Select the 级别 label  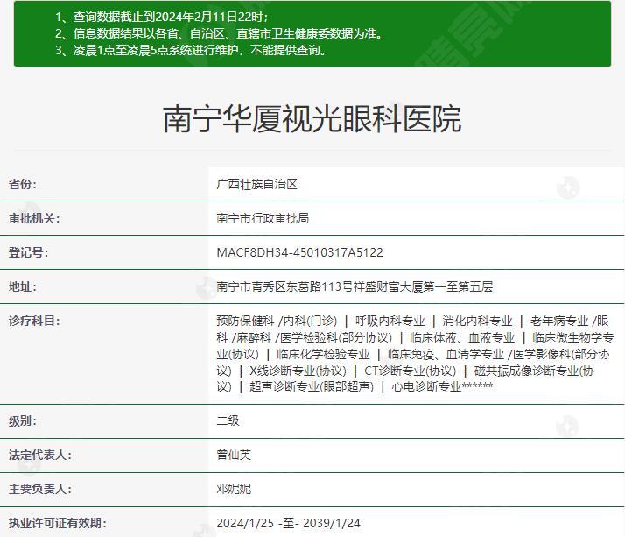[x=23, y=420]
